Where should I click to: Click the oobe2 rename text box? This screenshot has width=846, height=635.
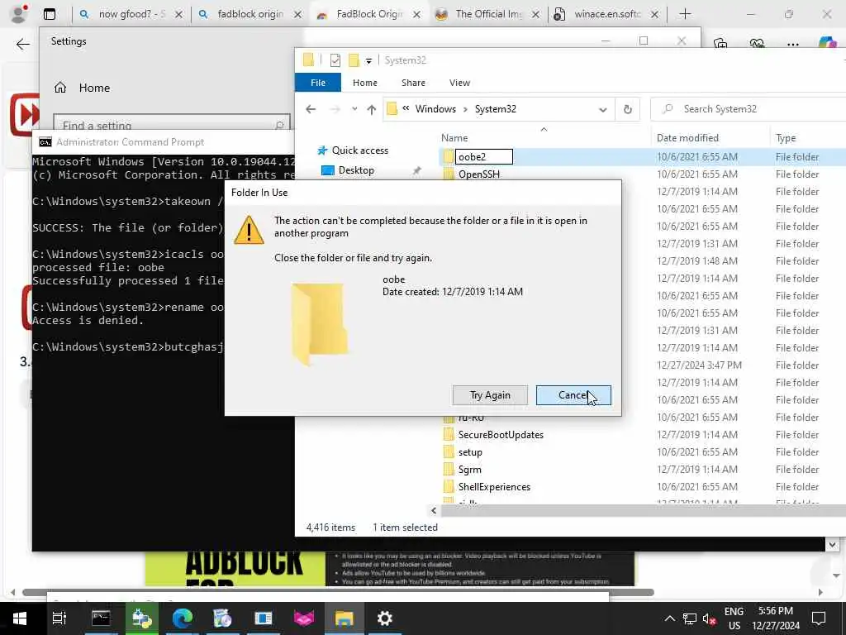click(484, 157)
